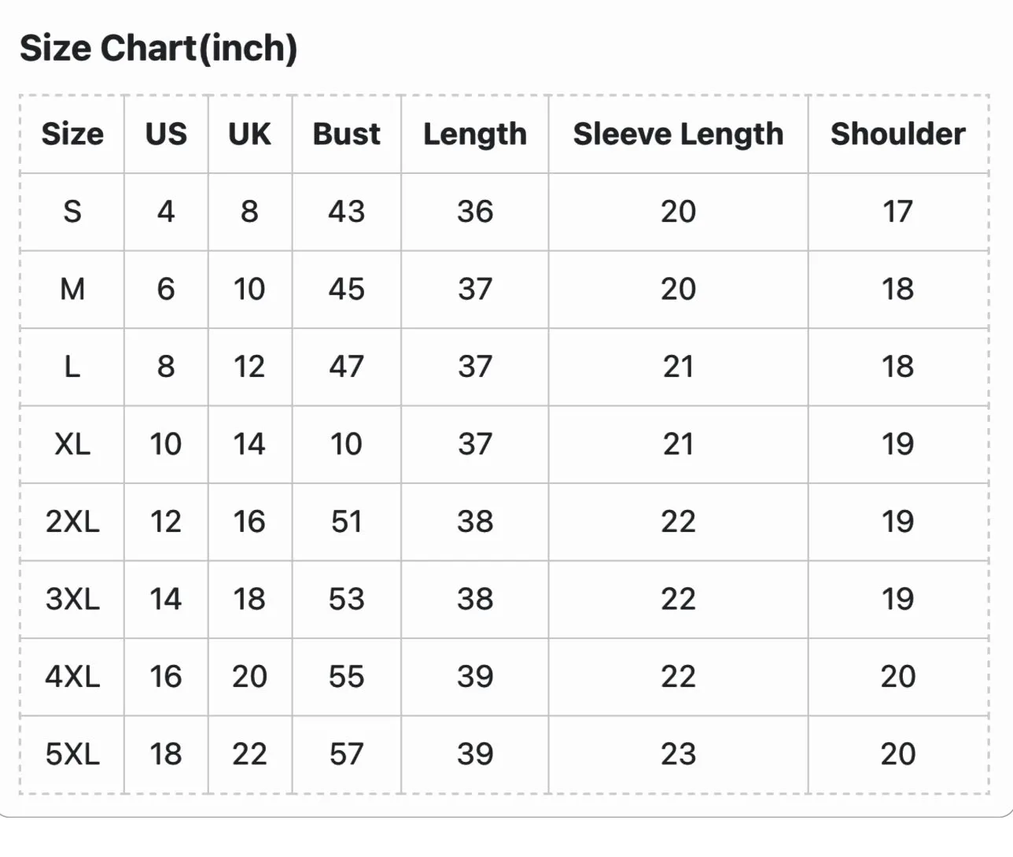This screenshot has width=1013, height=857.
Task: Select the 4XL size row label
Action: (x=72, y=676)
